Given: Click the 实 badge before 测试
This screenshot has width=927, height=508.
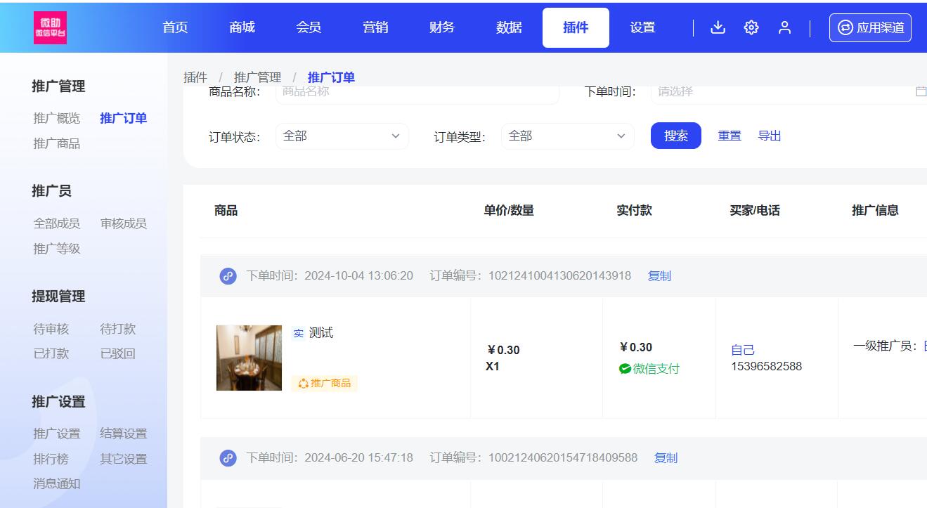Looking at the screenshot, I should pyautogui.click(x=299, y=334).
